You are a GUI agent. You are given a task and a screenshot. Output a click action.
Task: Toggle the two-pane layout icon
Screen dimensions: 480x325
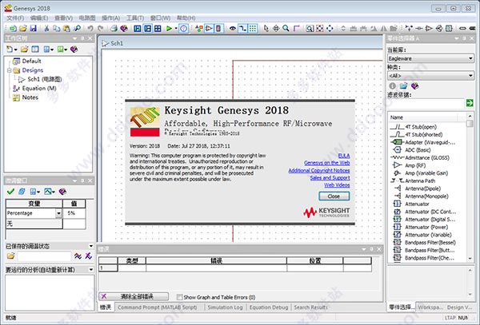[147, 29]
